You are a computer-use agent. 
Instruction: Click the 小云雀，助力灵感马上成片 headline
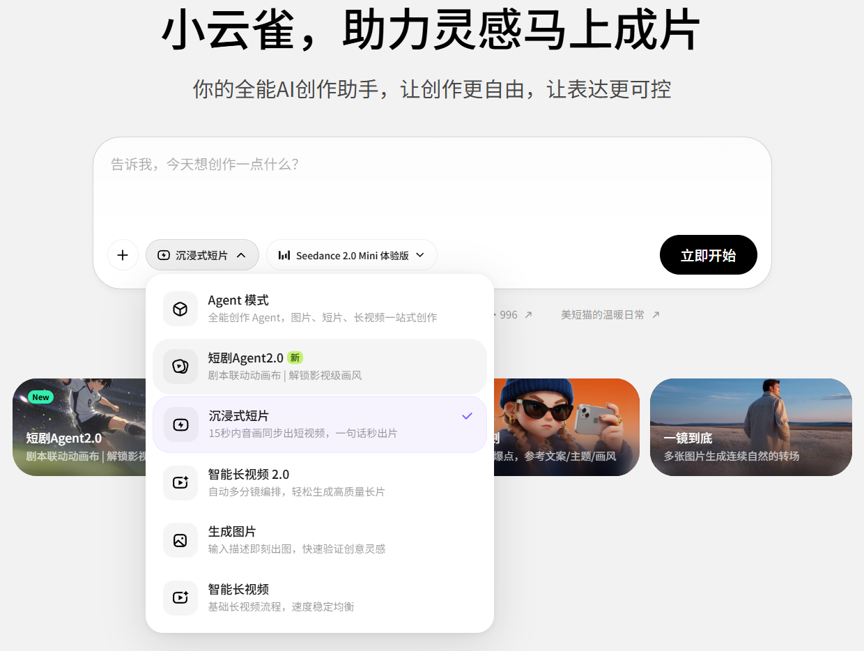tap(431, 31)
